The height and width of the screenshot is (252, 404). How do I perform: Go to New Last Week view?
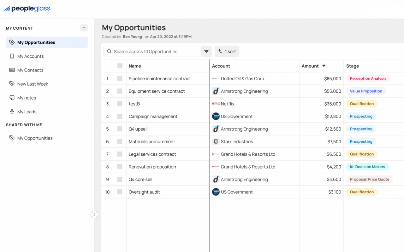[x=33, y=84]
